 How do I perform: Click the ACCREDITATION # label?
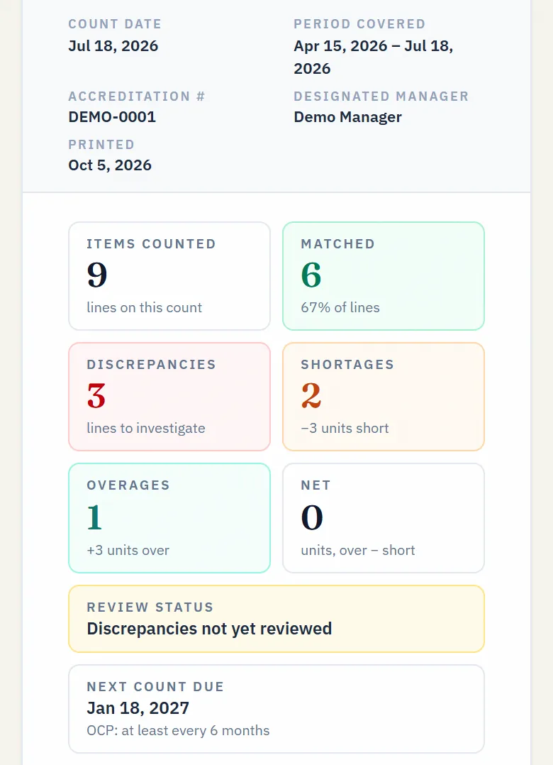(x=136, y=96)
